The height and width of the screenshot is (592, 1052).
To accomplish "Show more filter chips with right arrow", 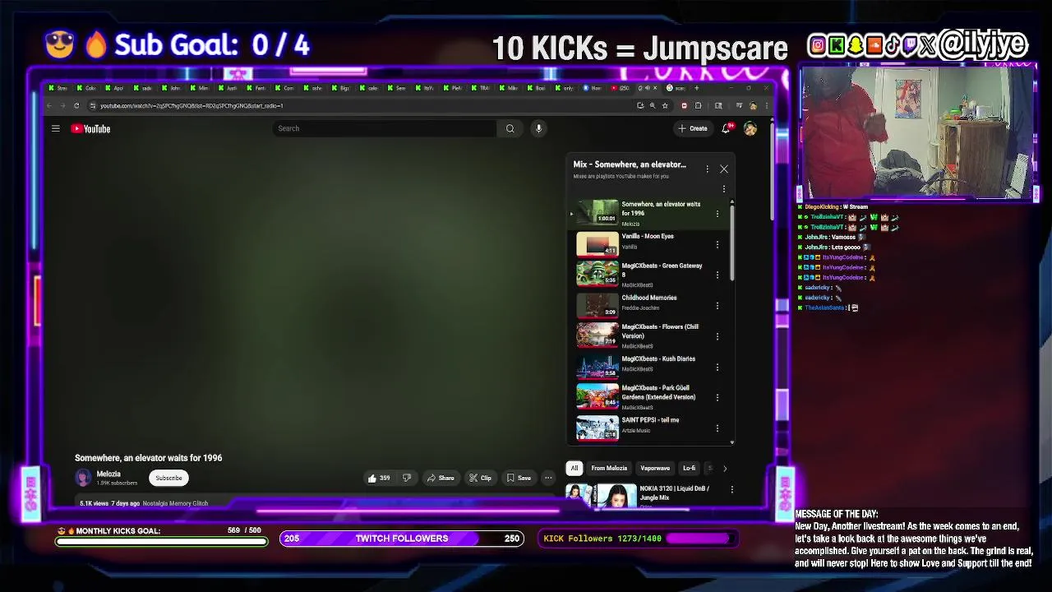I will 724,468.
